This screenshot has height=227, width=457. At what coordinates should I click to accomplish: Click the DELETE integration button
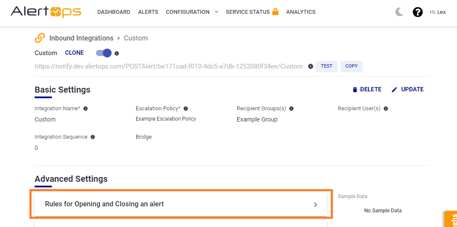click(x=367, y=90)
